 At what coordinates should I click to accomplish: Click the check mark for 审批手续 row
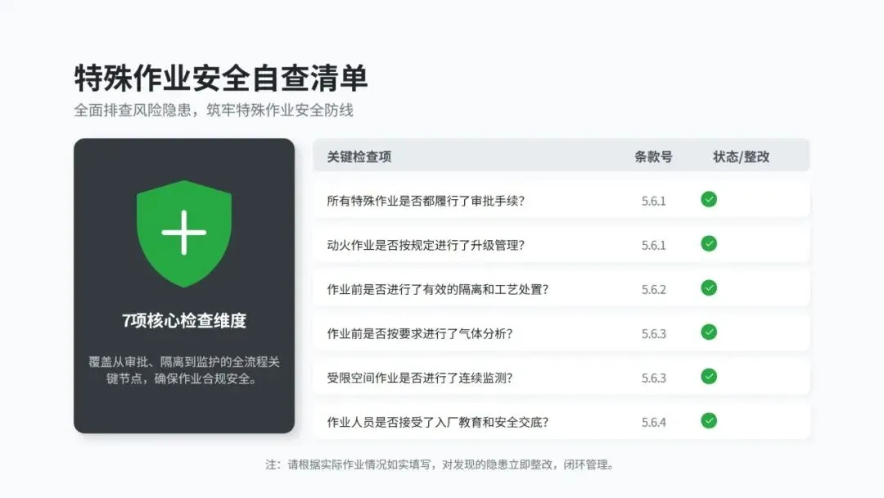[709, 199]
